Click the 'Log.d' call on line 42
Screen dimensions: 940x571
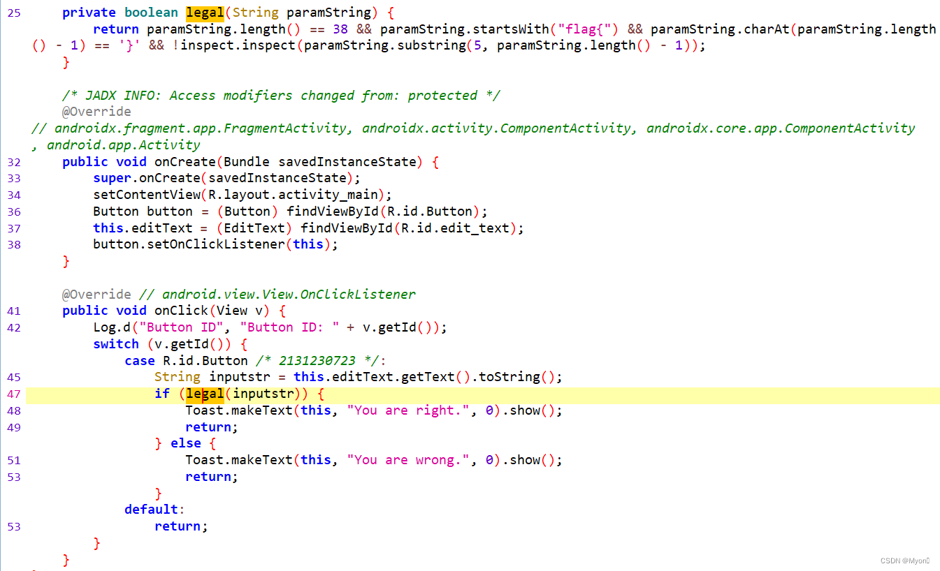(x=112, y=327)
